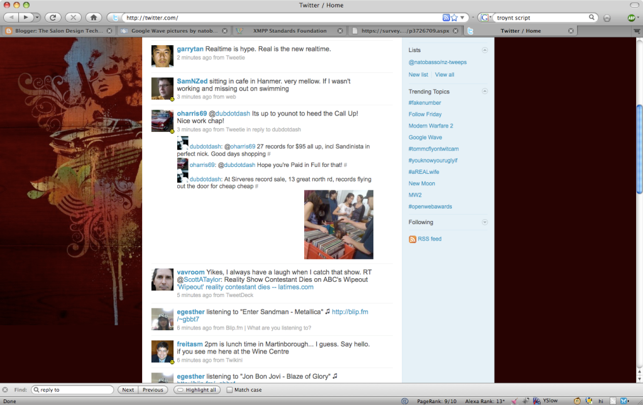
Task: Find the Next match
Action: click(128, 390)
